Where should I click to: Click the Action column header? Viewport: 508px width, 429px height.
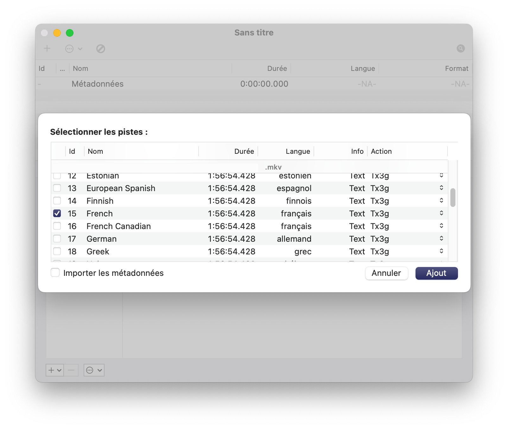[x=407, y=151]
